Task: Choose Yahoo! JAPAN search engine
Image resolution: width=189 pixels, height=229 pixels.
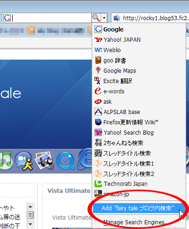Action: click(x=139, y=39)
